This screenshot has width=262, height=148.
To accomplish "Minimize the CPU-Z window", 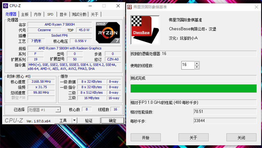I will coord(90,6).
